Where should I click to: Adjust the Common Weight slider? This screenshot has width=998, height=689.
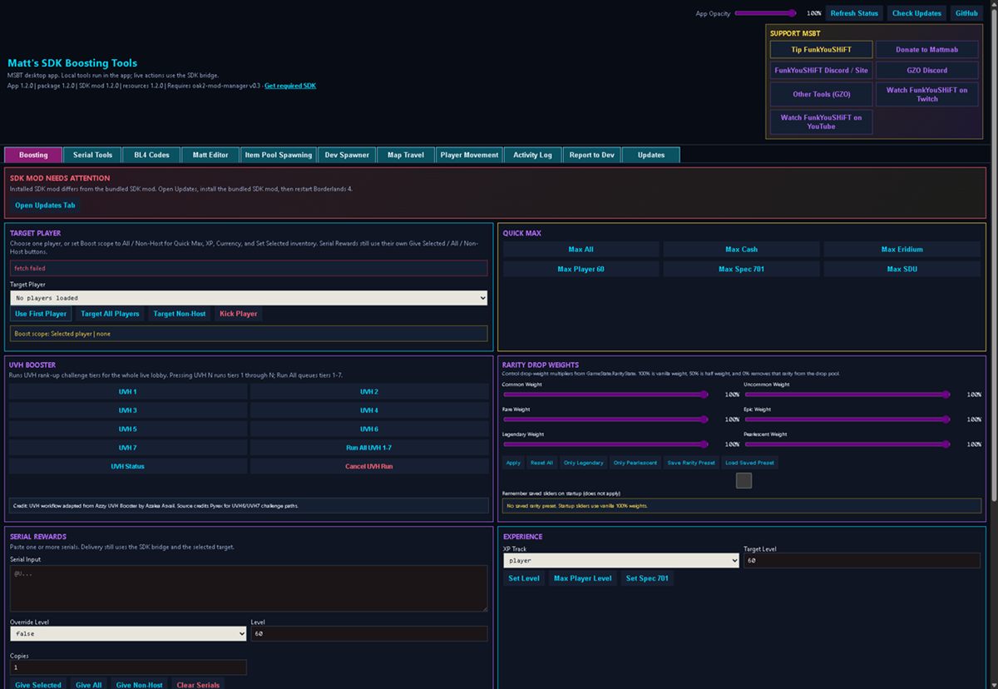pos(605,394)
